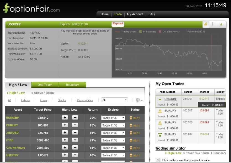Open the AUD/USD asset in the table
Screen dimensions: 231x163
click(x=12, y=133)
